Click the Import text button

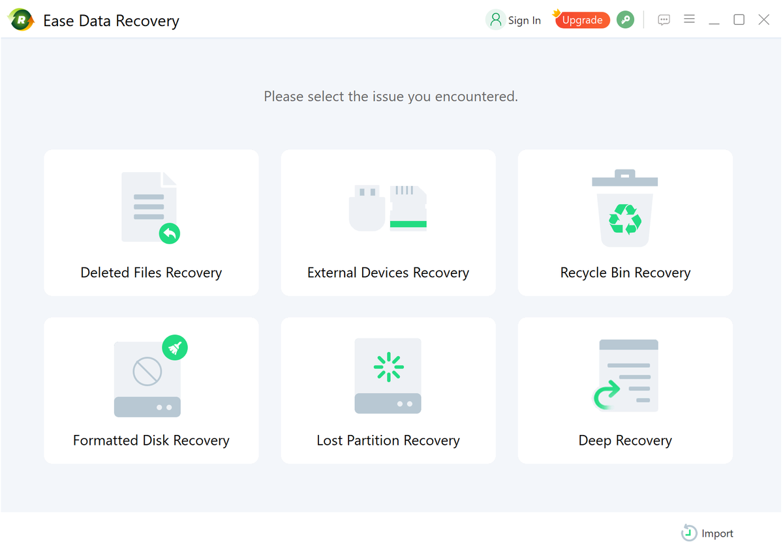coord(717,533)
